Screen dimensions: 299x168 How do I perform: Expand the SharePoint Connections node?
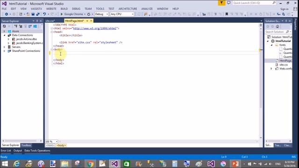[x=4, y=51]
